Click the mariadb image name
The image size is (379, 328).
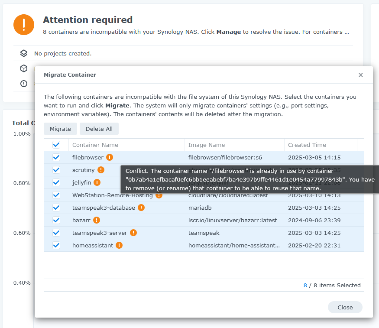click(x=200, y=208)
